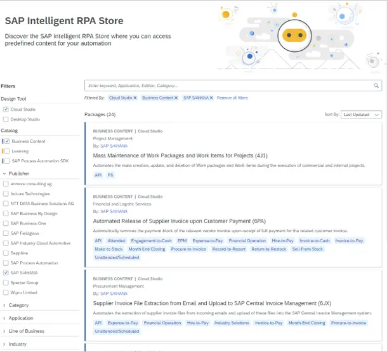387x352 pixels.
Task: Click the PS tag
Action: tap(110, 175)
